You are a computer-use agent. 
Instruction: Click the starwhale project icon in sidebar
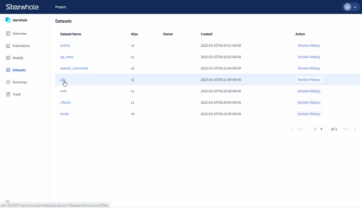(x=8, y=20)
